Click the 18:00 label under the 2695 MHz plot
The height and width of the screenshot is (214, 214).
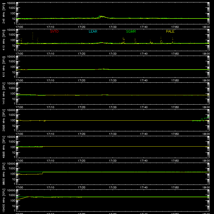point(206,134)
